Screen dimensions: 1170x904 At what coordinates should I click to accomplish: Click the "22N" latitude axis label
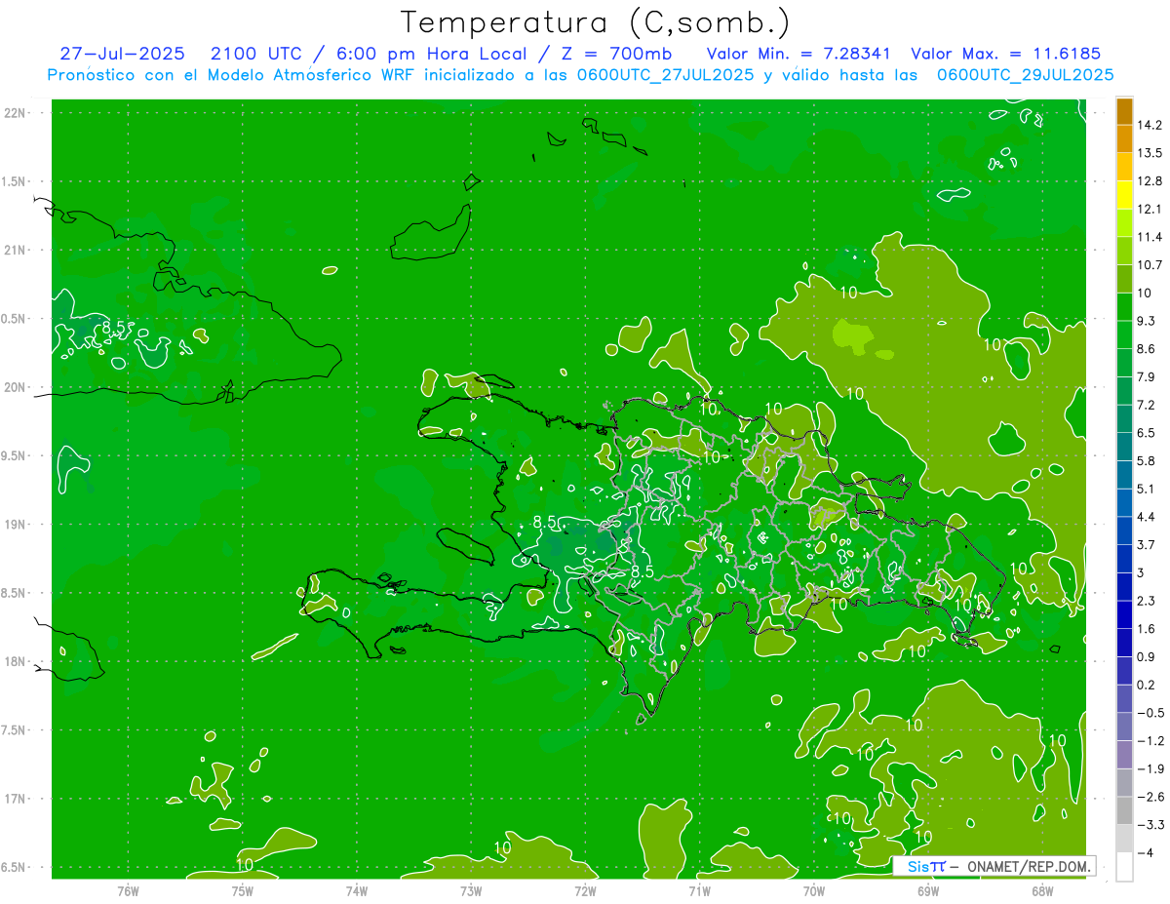point(17,113)
